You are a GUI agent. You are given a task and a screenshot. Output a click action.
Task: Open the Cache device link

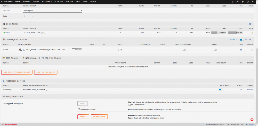8,11
